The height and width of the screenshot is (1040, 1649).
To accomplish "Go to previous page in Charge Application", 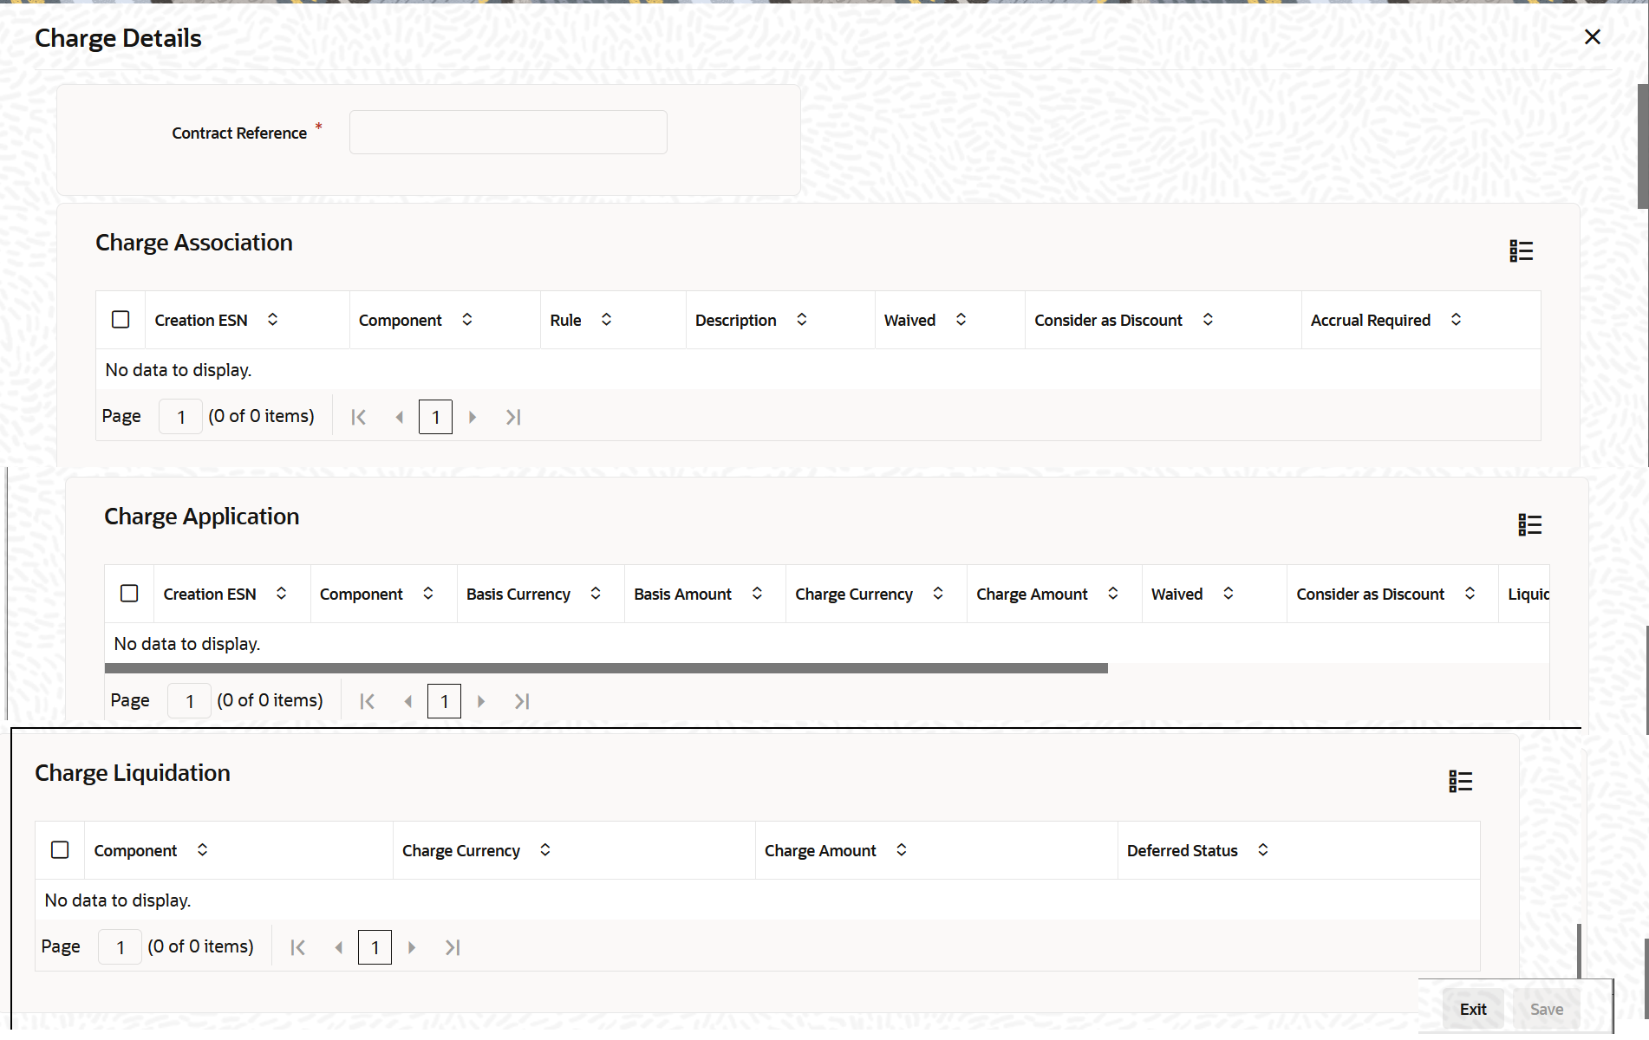I will tap(407, 701).
